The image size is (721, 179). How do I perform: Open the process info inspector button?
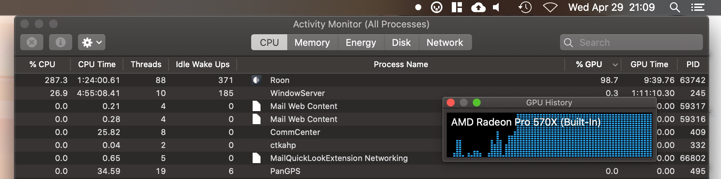tap(61, 43)
